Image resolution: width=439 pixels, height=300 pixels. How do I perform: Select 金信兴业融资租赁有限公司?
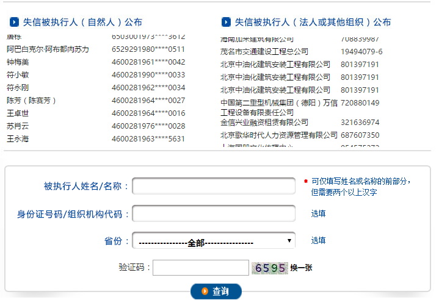tap(264, 122)
